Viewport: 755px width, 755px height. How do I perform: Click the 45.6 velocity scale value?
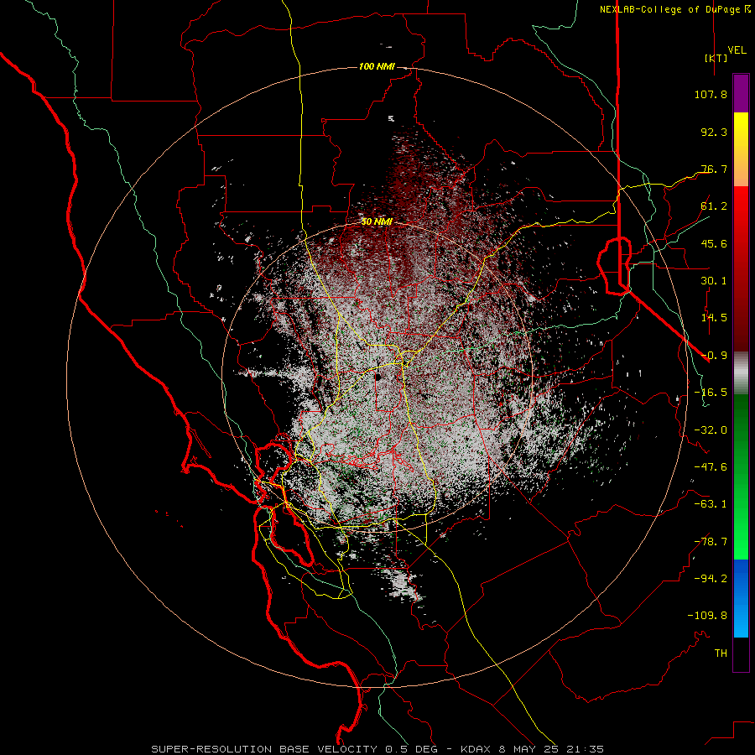[x=714, y=243]
